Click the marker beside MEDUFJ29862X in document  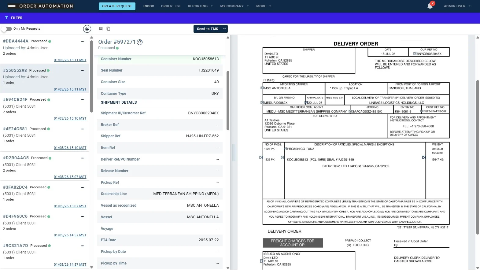(x=262, y=103)
